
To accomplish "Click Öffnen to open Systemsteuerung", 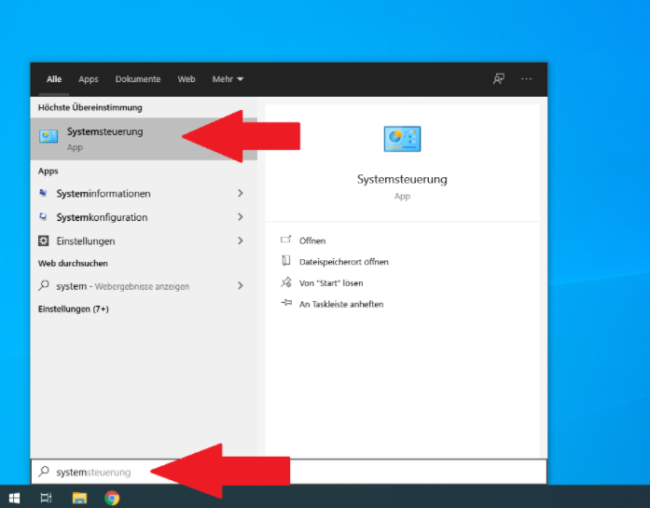I will (x=312, y=240).
